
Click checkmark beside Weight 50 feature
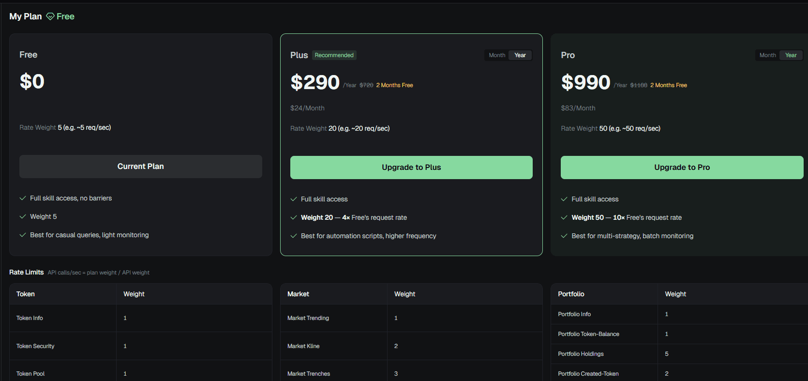[x=564, y=217]
